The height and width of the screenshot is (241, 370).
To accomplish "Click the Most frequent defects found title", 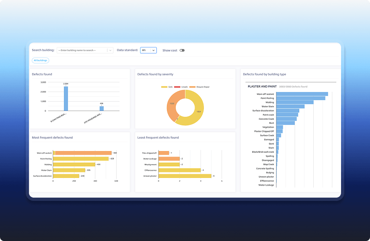I will pyautogui.click(x=52, y=138).
